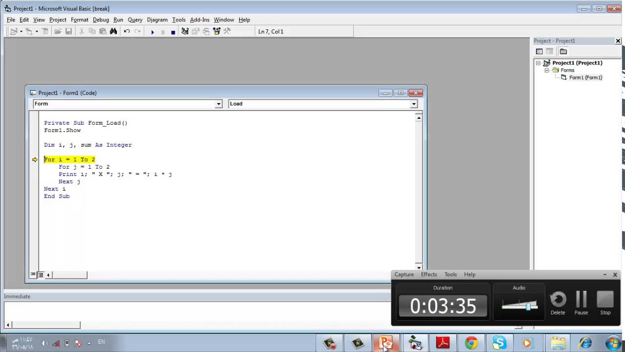This screenshot has width=625, height=352.
Task: Click the code window vertical scrollbar down arrow
Action: click(x=419, y=267)
